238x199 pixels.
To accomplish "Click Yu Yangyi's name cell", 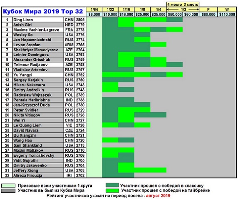I will tap(38, 75).
